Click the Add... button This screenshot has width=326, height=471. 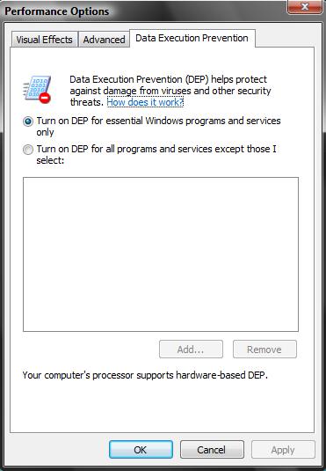tap(191, 349)
